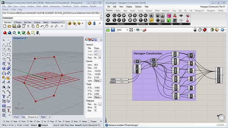Screen dimensions: 228x128
Task: Expand the Rhino standard toolbar overflow chevron
Action: 62,26
